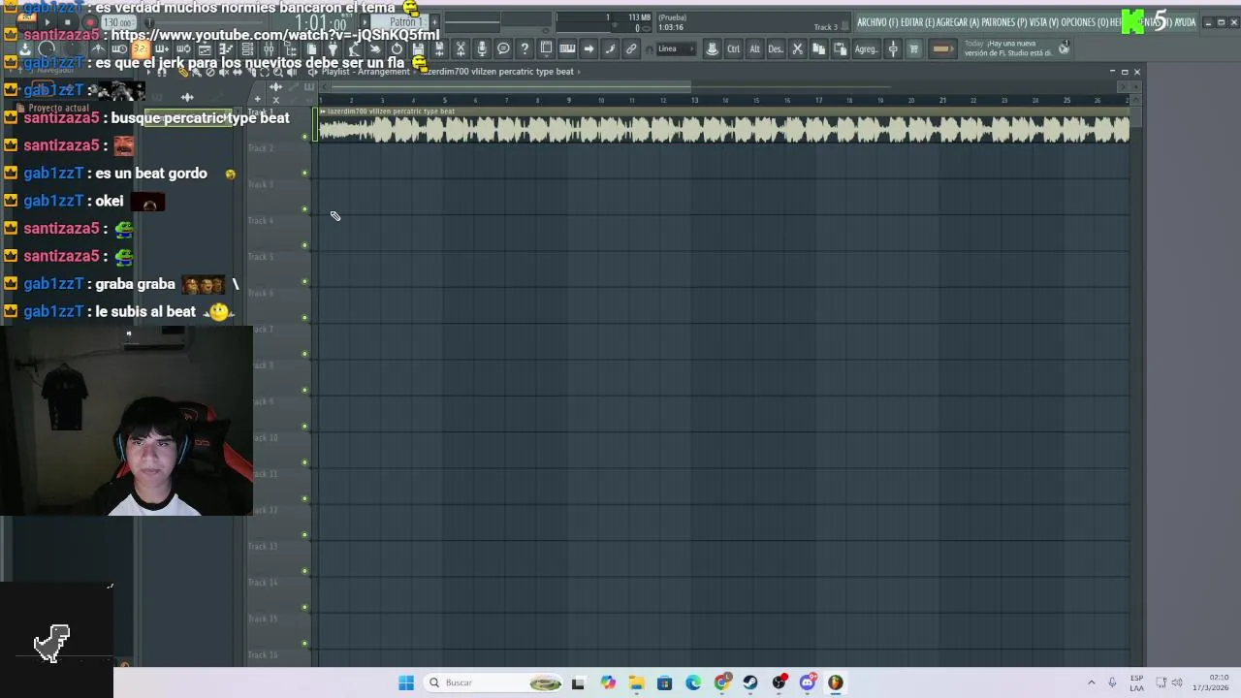The width and height of the screenshot is (1241, 698).
Task: Toggle the playlist snap magnet icon
Action: 161,72
